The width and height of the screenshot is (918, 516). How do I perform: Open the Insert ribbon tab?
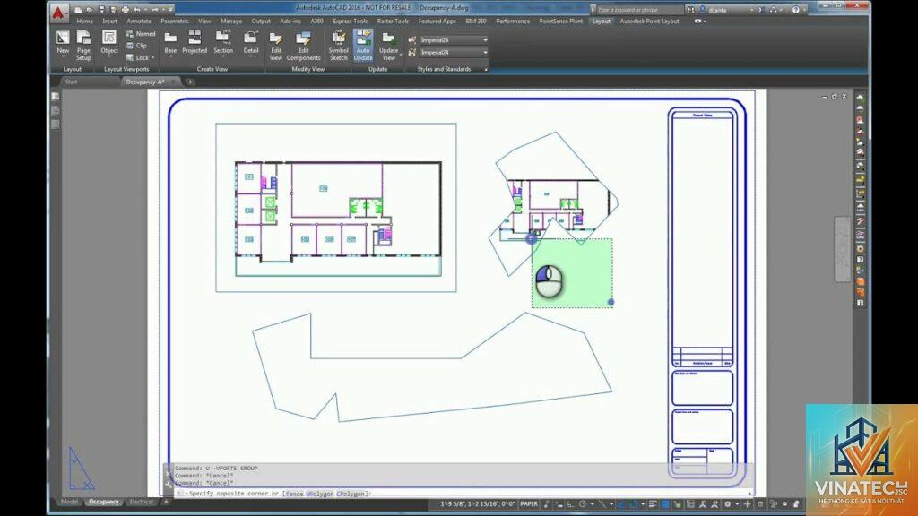[x=109, y=21]
